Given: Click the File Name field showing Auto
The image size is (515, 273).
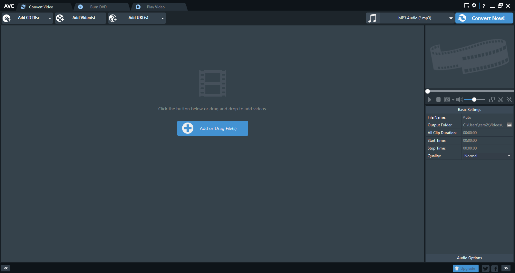Looking at the screenshot, I should [x=487, y=117].
